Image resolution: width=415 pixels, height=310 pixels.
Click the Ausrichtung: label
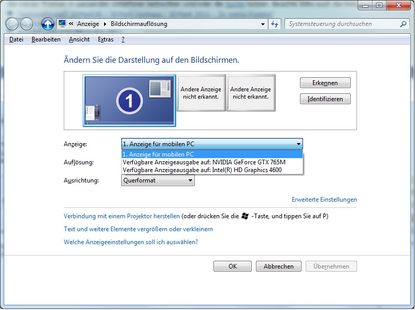coord(81,180)
